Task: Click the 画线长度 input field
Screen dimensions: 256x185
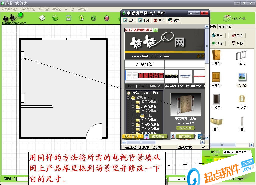Action: tap(22, 179)
